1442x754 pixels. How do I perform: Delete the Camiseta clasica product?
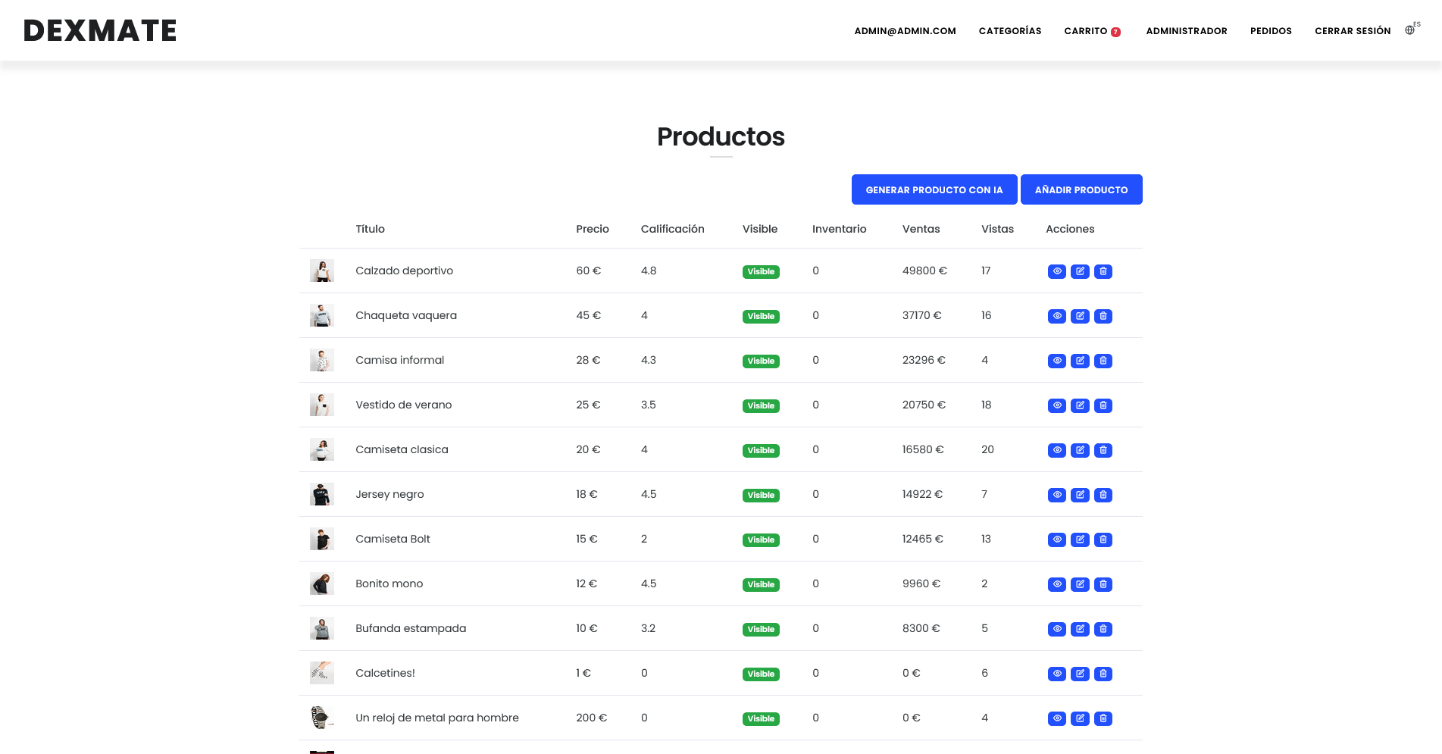[x=1103, y=450]
